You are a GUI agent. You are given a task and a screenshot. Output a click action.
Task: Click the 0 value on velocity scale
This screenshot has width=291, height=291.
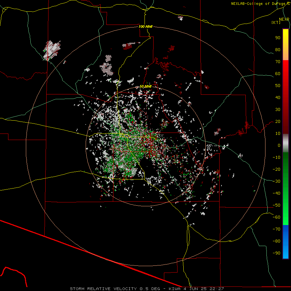pos(279,145)
